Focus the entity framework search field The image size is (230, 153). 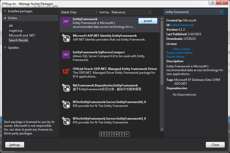click(192, 12)
